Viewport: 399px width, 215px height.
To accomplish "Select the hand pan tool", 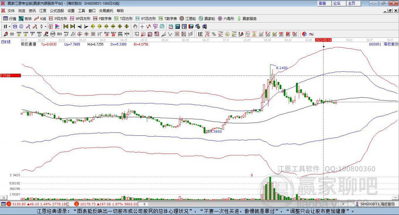I will point(135,27).
